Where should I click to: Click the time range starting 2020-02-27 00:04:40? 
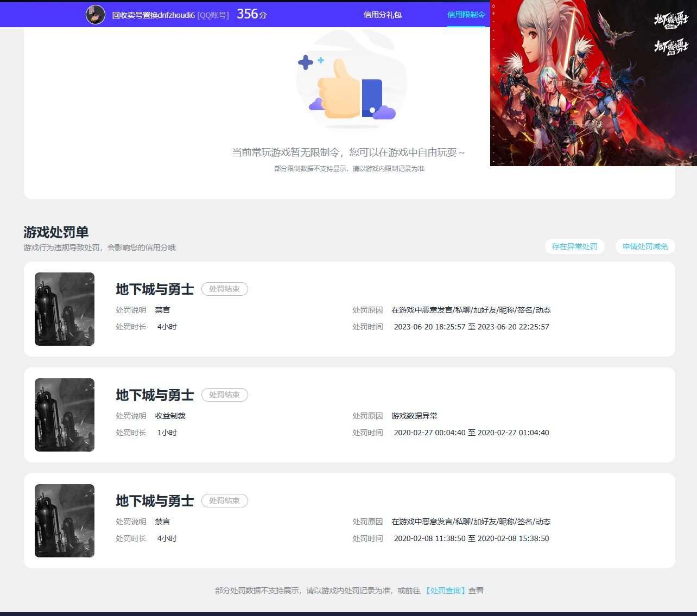pyautogui.click(x=472, y=433)
